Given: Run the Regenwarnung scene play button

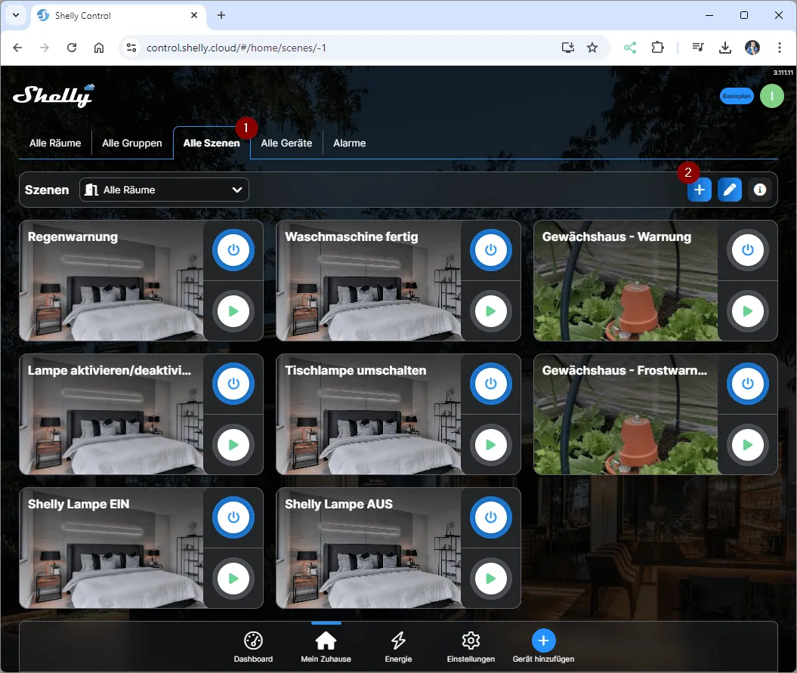Looking at the screenshot, I should (x=233, y=311).
